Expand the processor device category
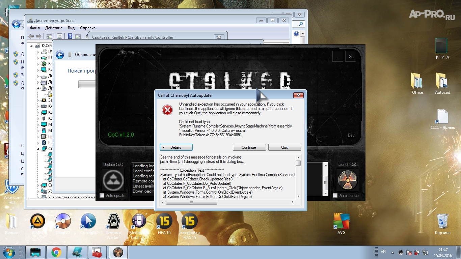Image resolution: width=461 pixels, height=259 pixels. coord(38,137)
